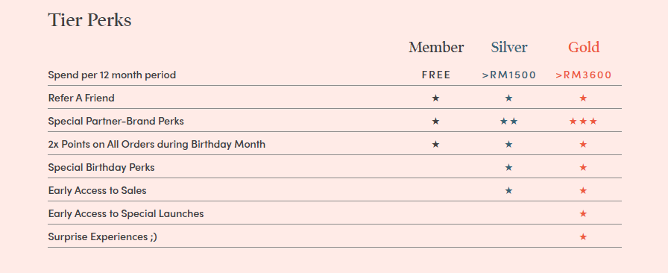This screenshot has width=668, height=273.
Task: Click the >RM1500 Silver spend threshold
Action: click(x=509, y=75)
